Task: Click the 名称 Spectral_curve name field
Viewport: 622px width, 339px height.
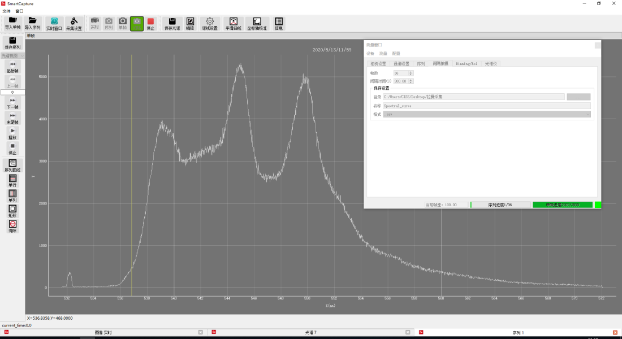Action: click(x=486, y=106)
